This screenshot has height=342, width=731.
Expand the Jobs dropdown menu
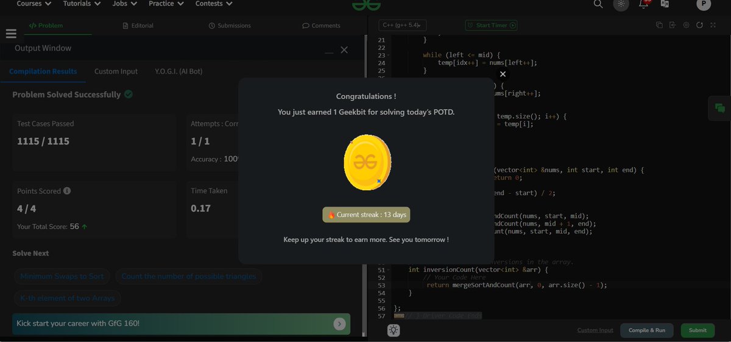[124, 4]
